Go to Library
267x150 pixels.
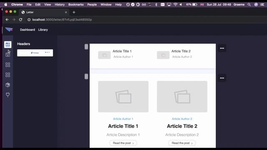click(x=43, y=30)
